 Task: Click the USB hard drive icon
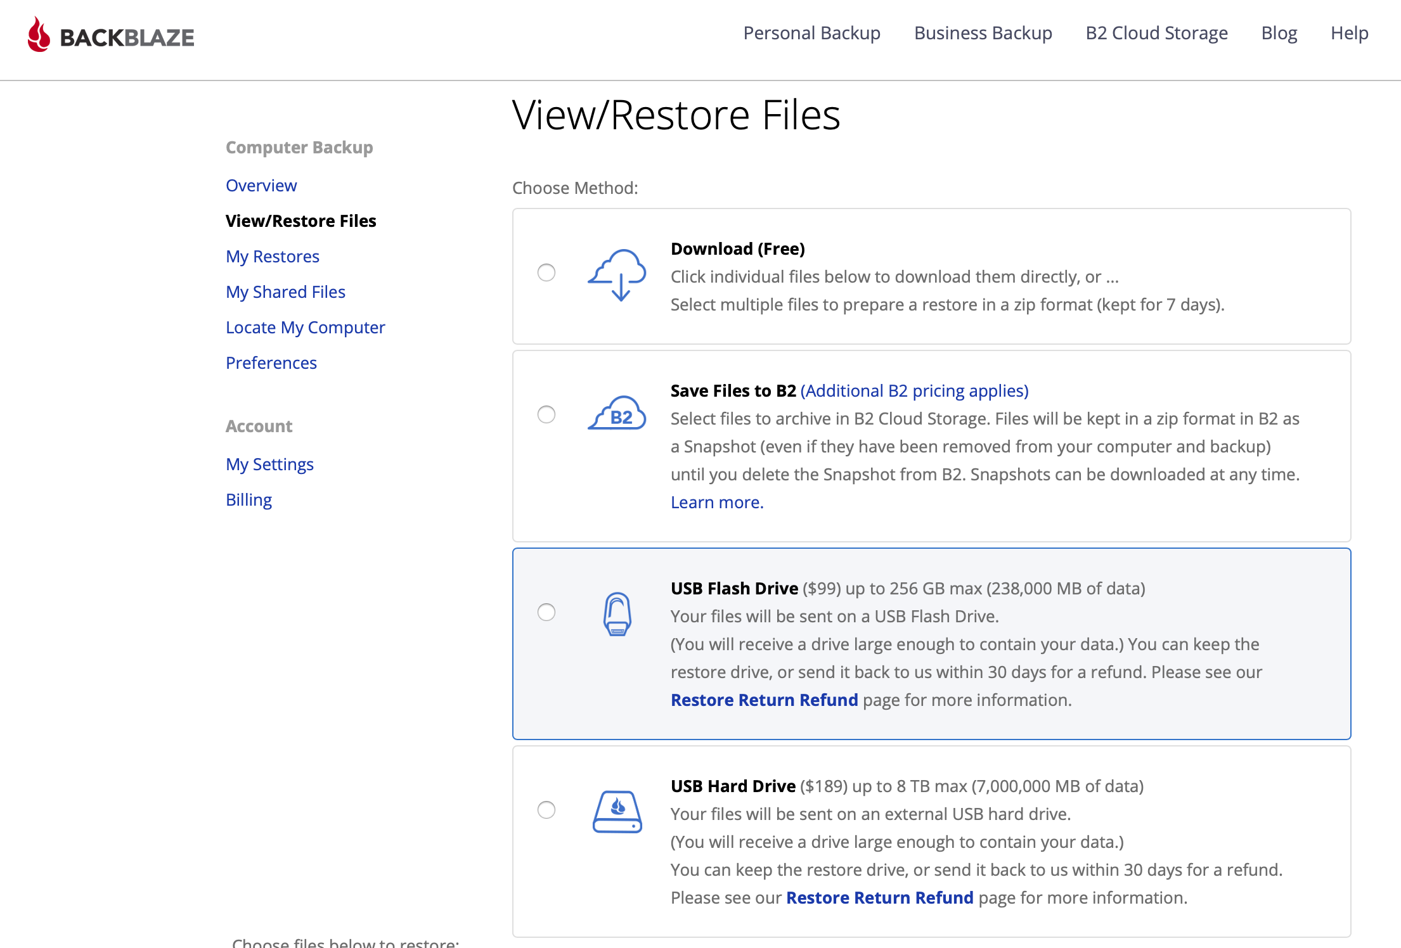[x=617, y=811]
